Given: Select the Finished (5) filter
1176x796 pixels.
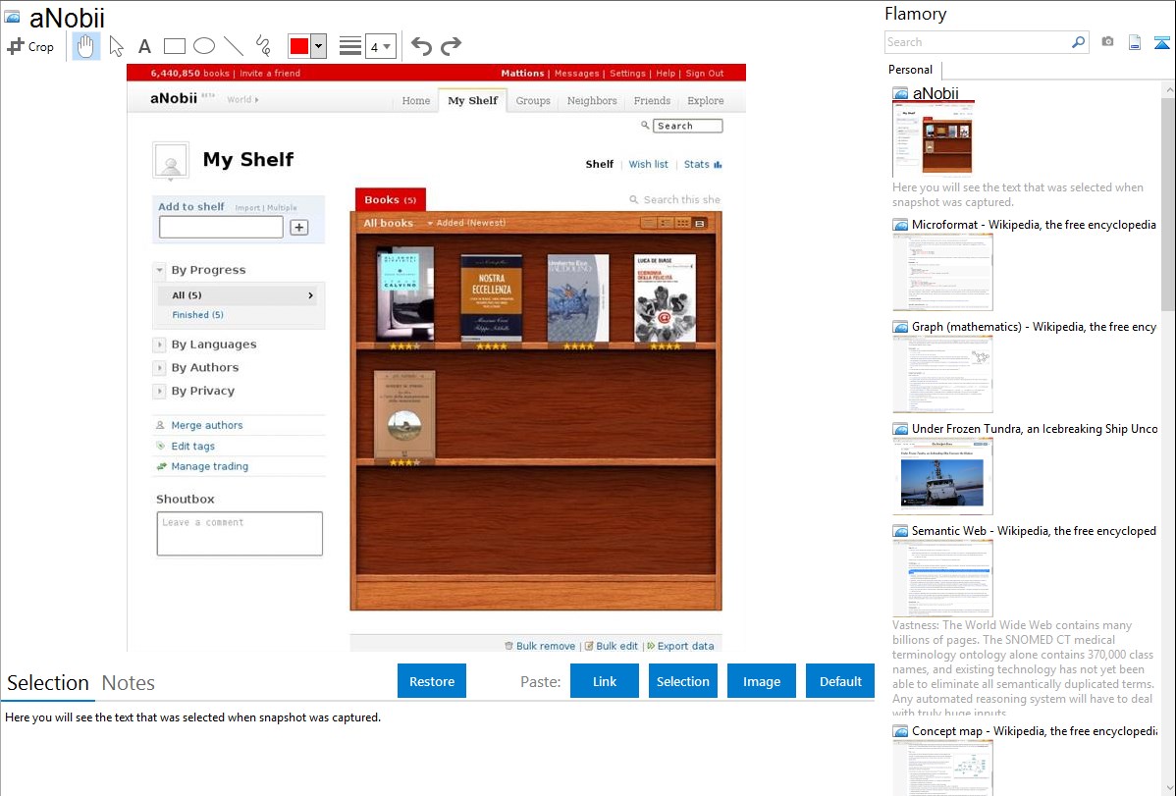Looking at the screenshot, I should (x=198, y=315).
